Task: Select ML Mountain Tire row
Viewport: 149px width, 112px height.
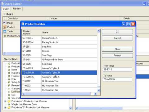Action: pyautogui.click(x=59, y=86)
